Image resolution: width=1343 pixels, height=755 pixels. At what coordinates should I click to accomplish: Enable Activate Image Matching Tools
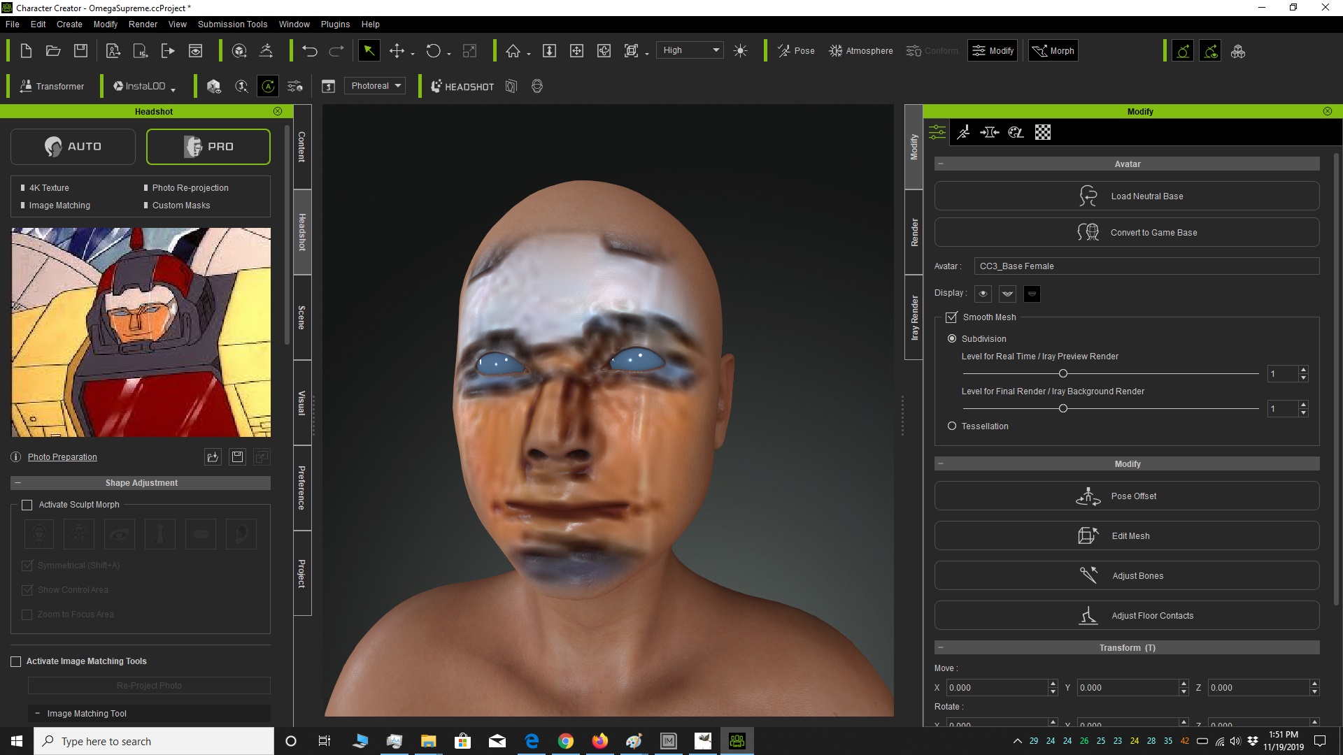pyautogui.click(x=15, y=661)
